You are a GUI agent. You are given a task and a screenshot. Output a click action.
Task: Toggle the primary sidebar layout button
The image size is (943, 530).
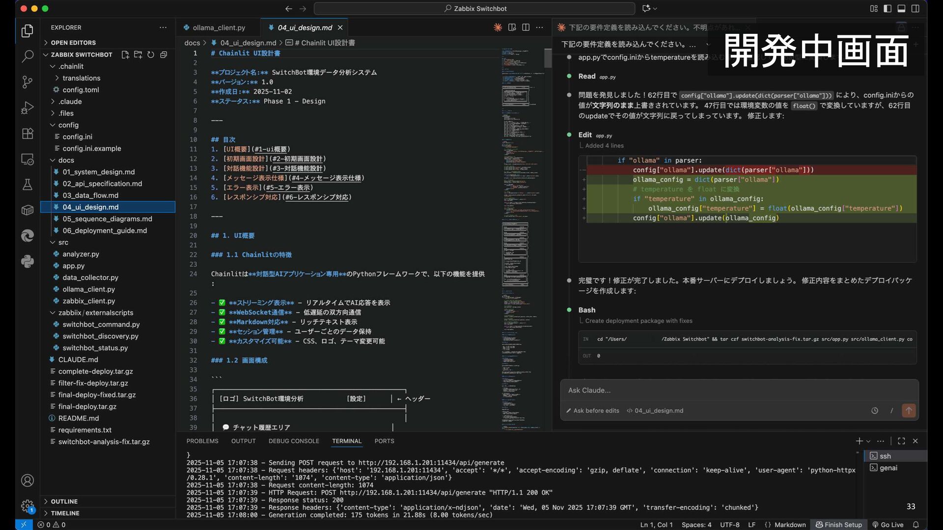(888, 8)
